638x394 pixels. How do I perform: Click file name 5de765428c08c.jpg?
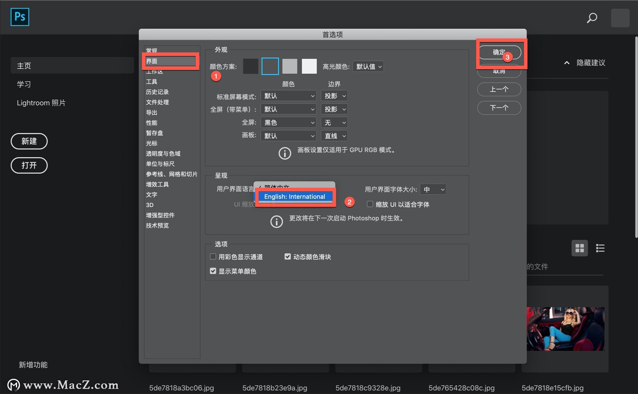(x=462, y=388)
